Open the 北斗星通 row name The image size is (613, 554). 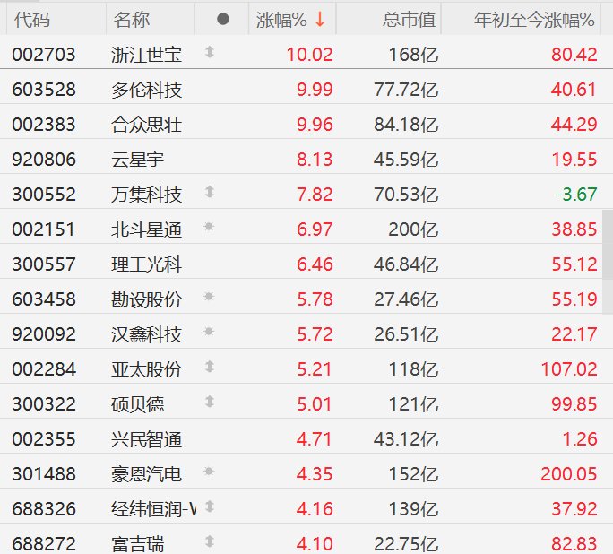146,229
